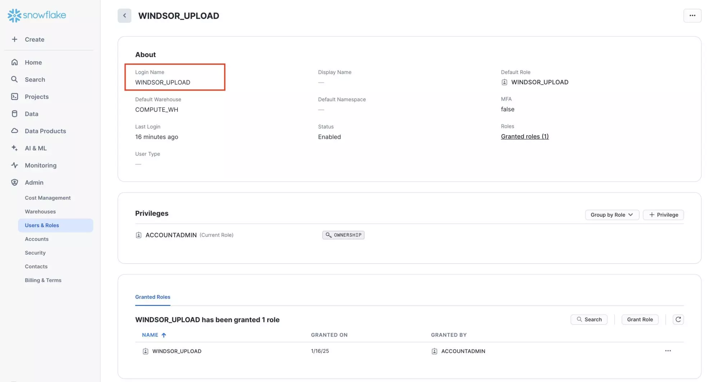Open Projects section
The image size is (711, 382).
click(37, 97)
